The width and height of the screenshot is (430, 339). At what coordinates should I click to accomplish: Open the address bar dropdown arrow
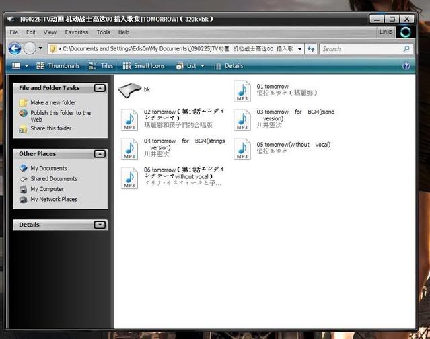pos(299,49)
